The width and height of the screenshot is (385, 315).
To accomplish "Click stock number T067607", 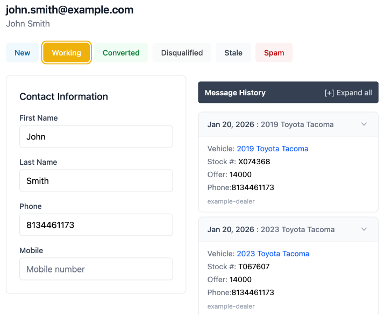I will coord(253,267).
